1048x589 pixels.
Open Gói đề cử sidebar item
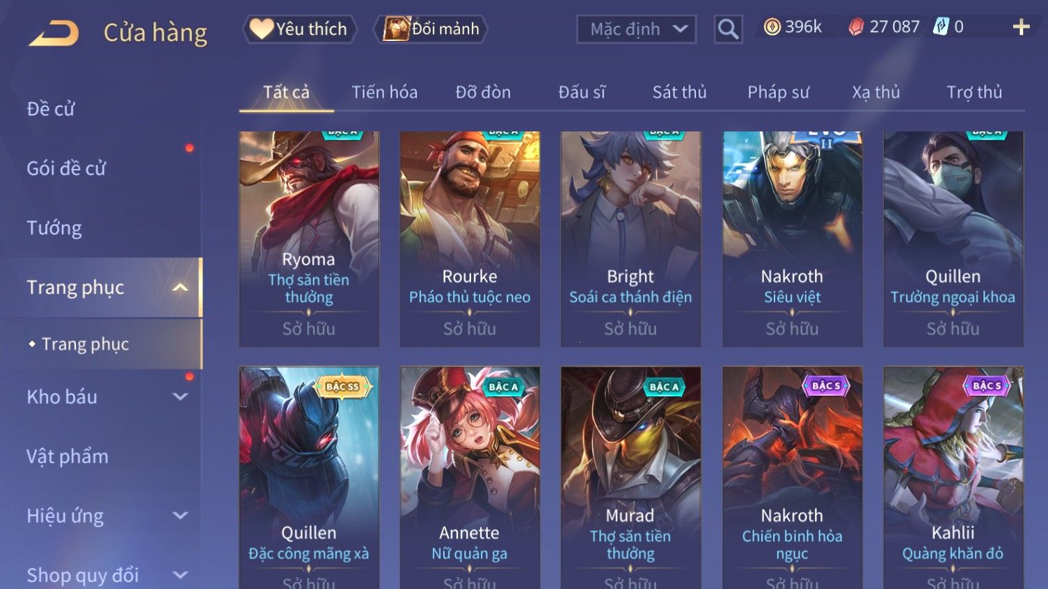[x=66, y=168]
